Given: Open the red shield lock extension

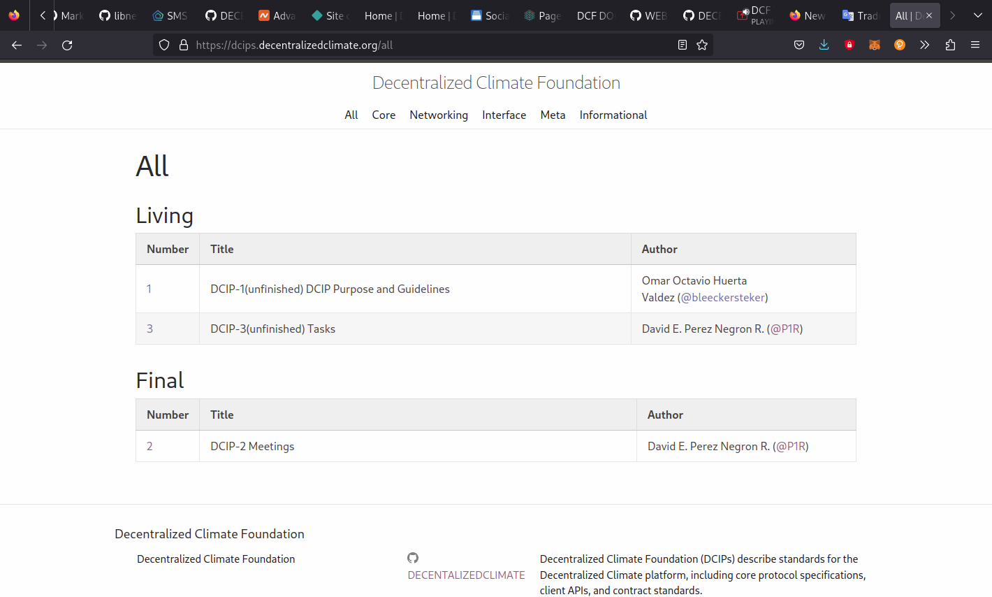Looking at the screenshot, I should tap(849, 45).
